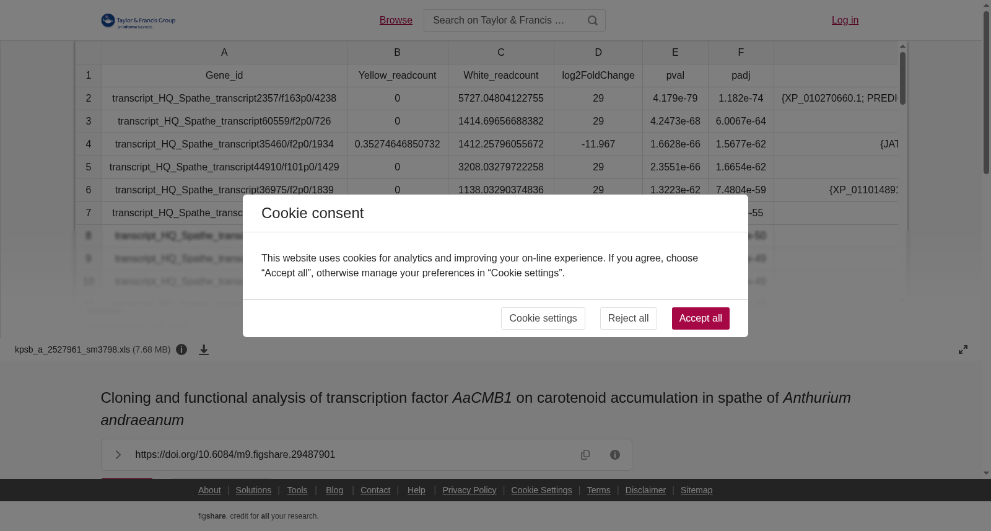Viewport: 991px width, 531px height.
Task: Click the page scrollbar down arrow
Action: (x=986, y=473)
